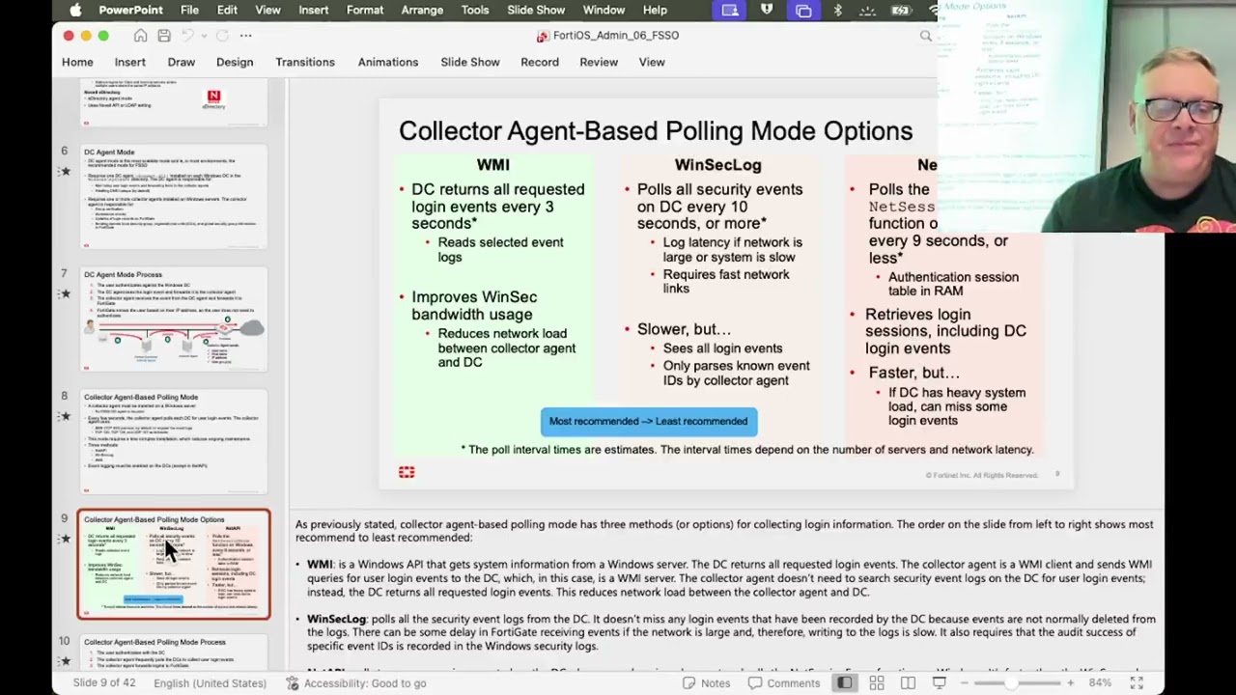1236x695 pixels.
Task: Switch to Slide Sorter view icon
Action: tap(877, 683)
